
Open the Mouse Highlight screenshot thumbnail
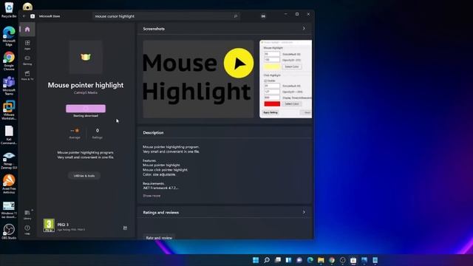pos(198,79)
